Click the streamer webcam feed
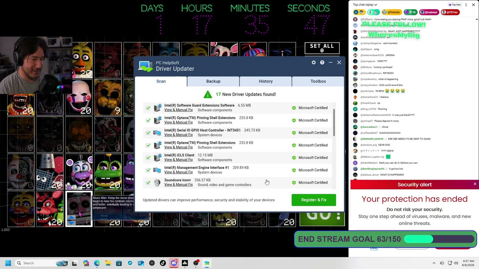 (36, 65)
